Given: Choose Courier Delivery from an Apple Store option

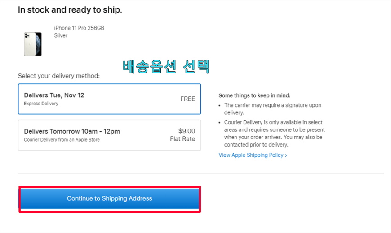Looking at the screenshot, I should point(110,135).
